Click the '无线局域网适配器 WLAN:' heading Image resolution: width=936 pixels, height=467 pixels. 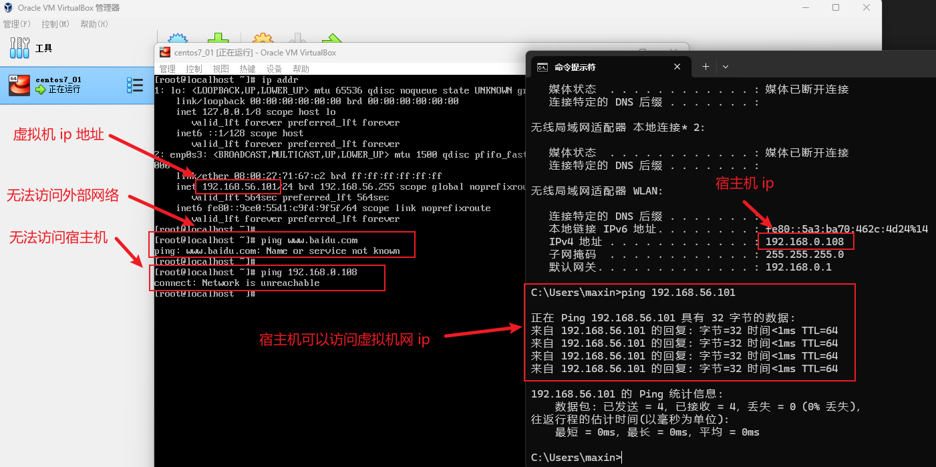click(597, 191)
